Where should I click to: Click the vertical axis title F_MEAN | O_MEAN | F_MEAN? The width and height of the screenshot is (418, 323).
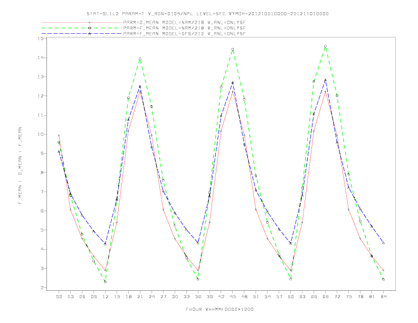click(x=20, y=166)
